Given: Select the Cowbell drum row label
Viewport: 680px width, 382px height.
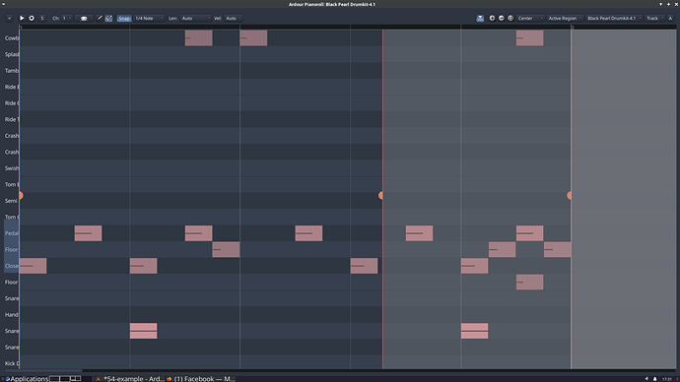Looking at the screenshot, I should [12, 38].
